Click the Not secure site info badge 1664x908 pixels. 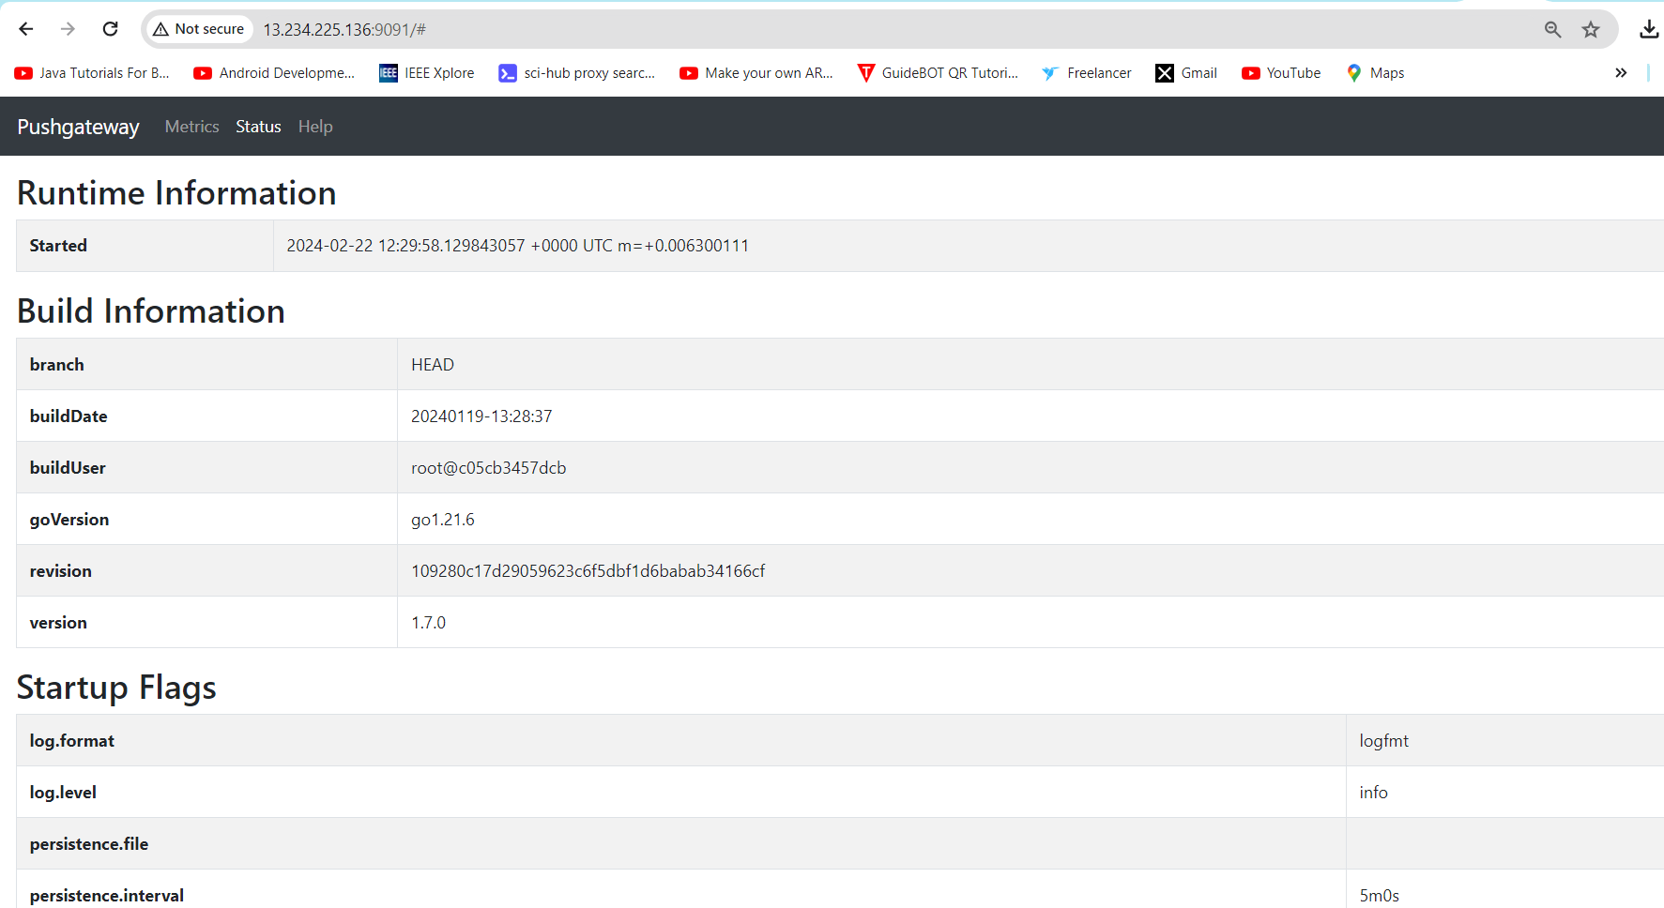pyautogui.click(x=199, y=29)
